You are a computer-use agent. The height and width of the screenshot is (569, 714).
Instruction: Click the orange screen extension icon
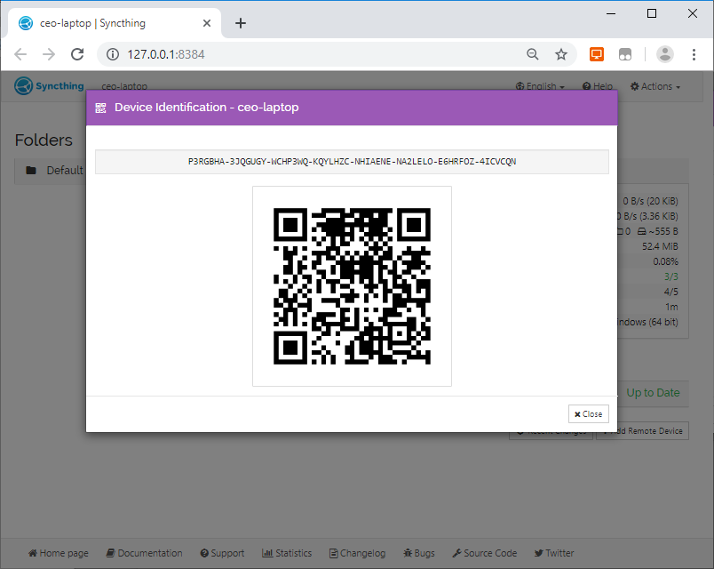(x=597, y=54)
